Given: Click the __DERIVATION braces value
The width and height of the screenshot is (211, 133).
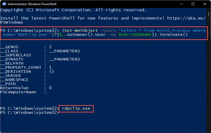Looking at the screenshot, I should 52,71.
